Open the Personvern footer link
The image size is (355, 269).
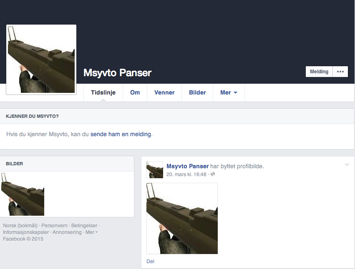click(x=54, y=226)
